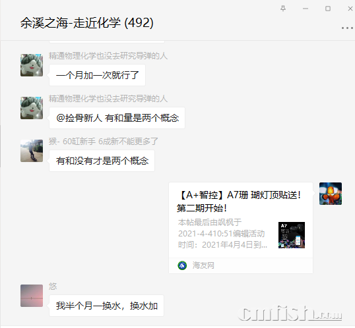355x328 pixels.
Task: Click the 海友网 source logo icon
Action: pyautogui.click(x=182, y=265)
